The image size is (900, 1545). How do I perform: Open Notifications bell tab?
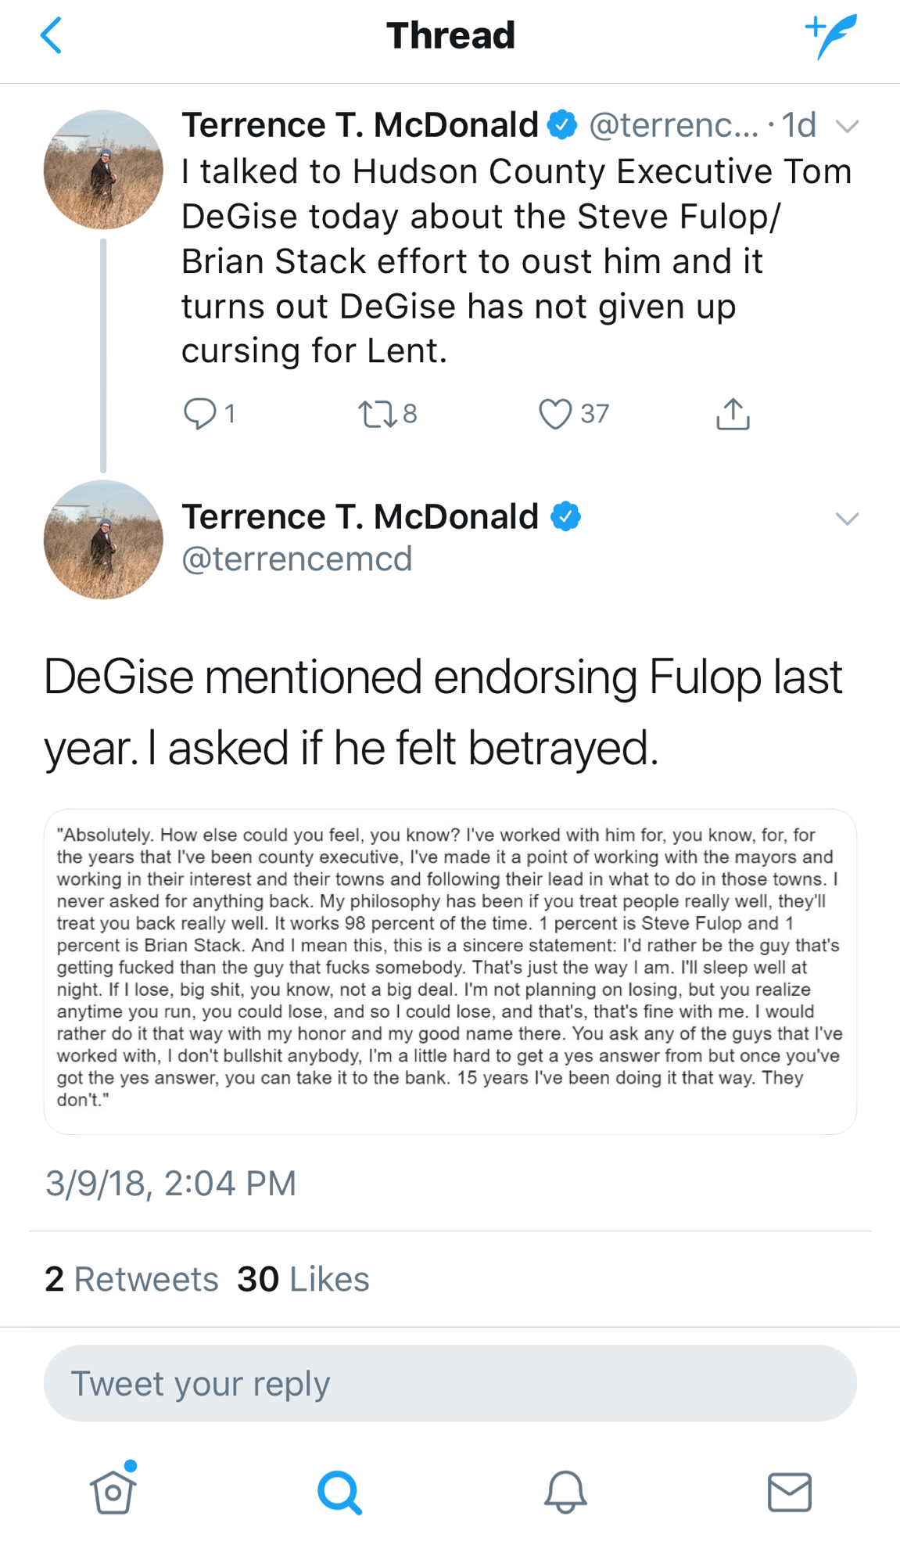[565, 1491]
